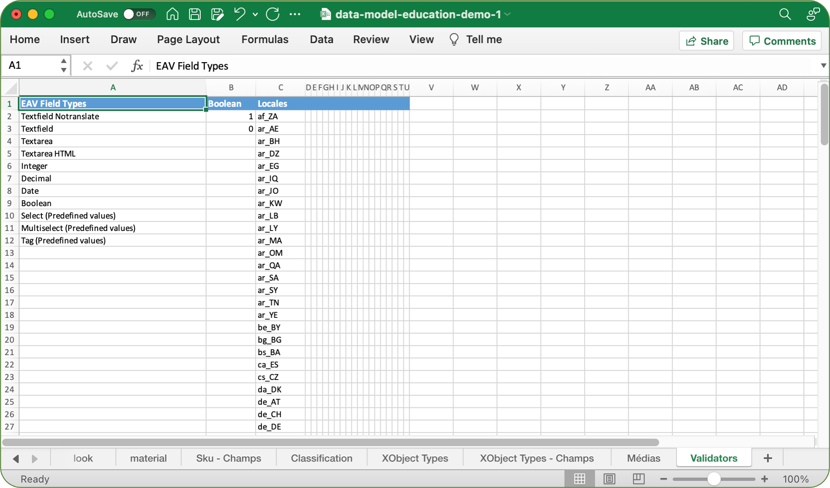Image resolution: width=830 pixels, height=488 pixels.
Task: Click the share-with-people icon at top right
Action: click(x=813, y=14)
